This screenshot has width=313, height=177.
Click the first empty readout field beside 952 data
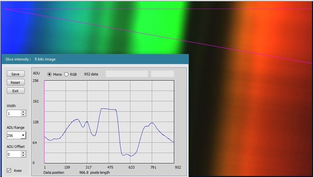pyautogui.click(x=126, y=74)
